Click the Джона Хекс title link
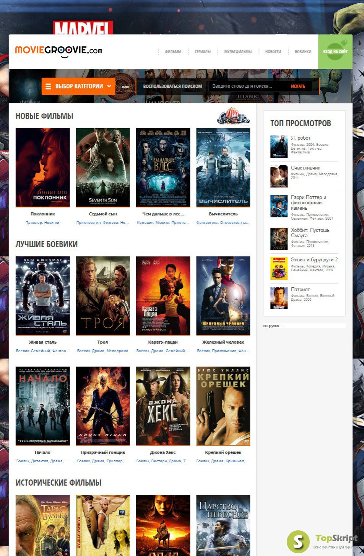 click(x=163, y=452)
